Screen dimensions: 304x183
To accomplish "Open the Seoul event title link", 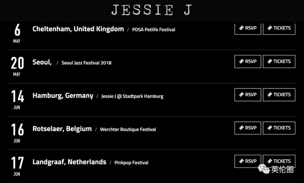I will click(42, 62).
